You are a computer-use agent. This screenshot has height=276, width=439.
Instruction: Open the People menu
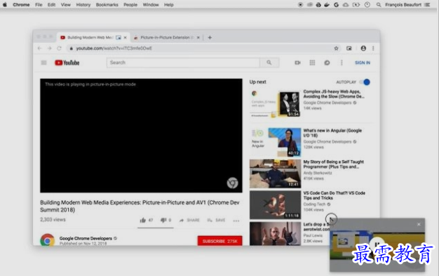coord(130,5)
